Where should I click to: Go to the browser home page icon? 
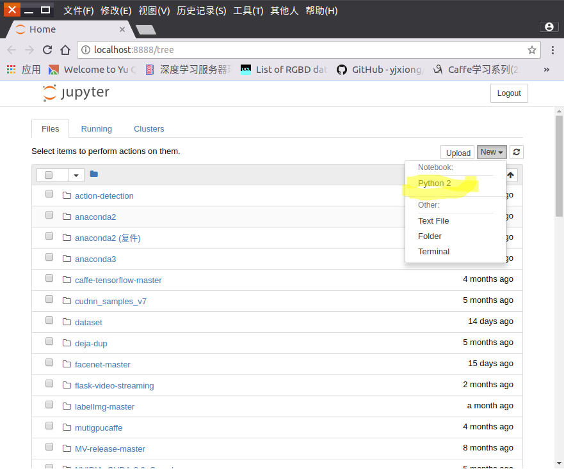(65, 50)
